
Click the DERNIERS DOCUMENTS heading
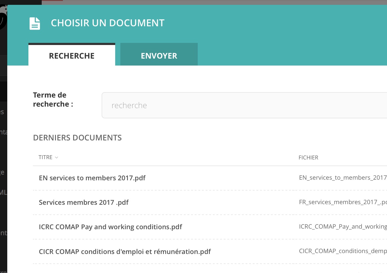(x=77, y=138)
